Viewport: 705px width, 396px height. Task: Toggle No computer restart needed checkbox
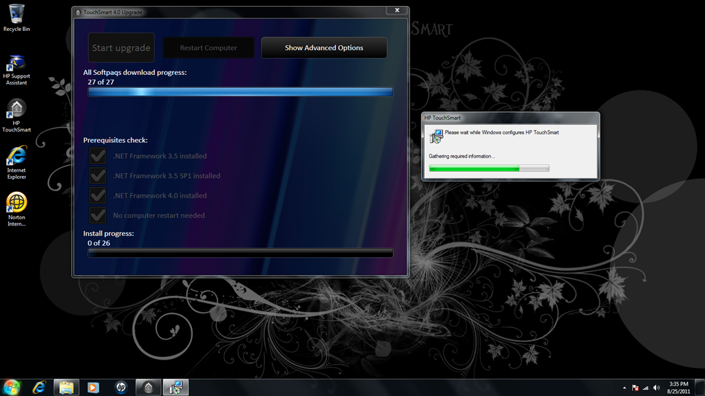tap(98, 215)
